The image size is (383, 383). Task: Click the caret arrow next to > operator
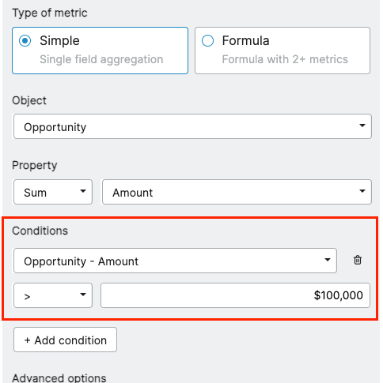coord(83,295)
